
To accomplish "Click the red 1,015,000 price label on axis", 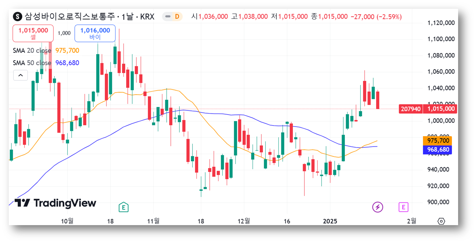I will point(440,109).
